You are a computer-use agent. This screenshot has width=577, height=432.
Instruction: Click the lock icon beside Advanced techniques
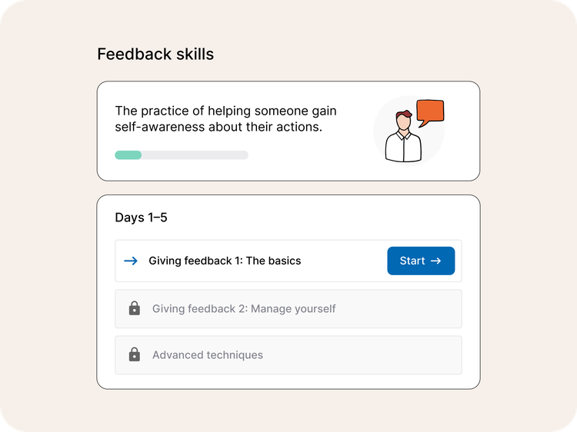(x=135, y=354)
